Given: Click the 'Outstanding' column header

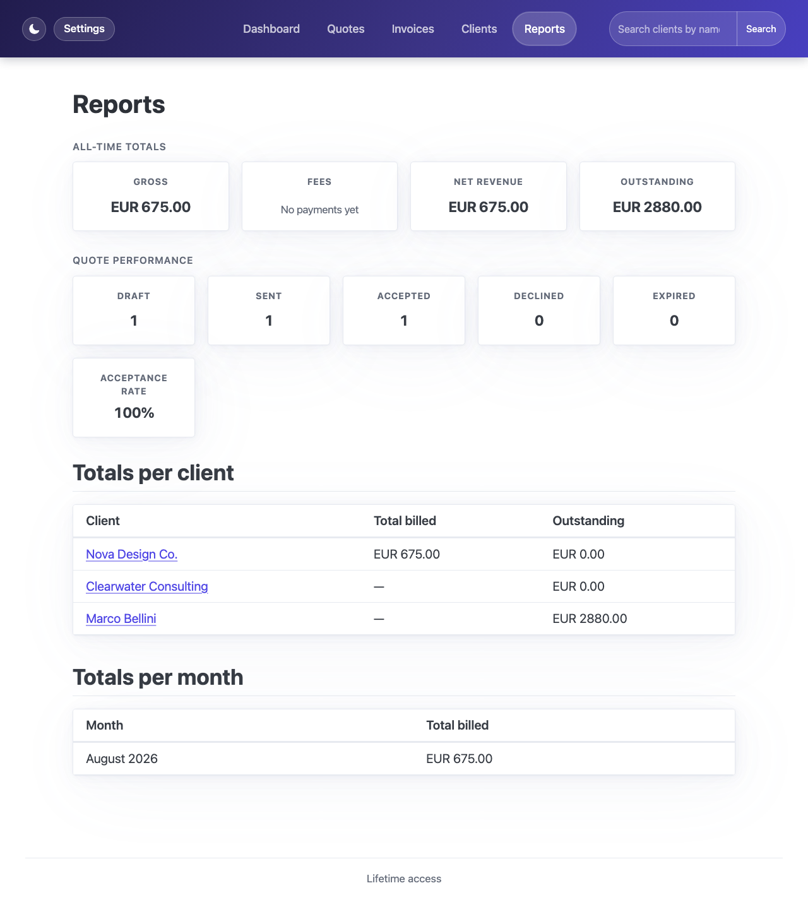Looking at the screenshot, I should tap(588, 521).
